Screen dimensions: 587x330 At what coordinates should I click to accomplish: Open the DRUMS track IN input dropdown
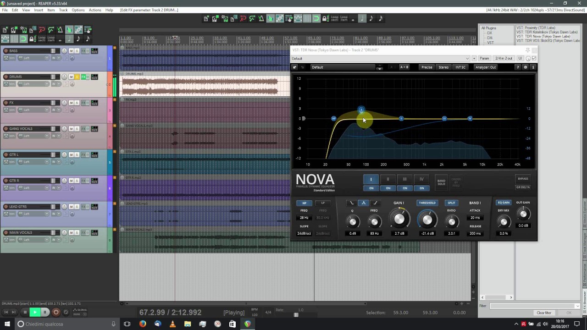pos(55,84)
